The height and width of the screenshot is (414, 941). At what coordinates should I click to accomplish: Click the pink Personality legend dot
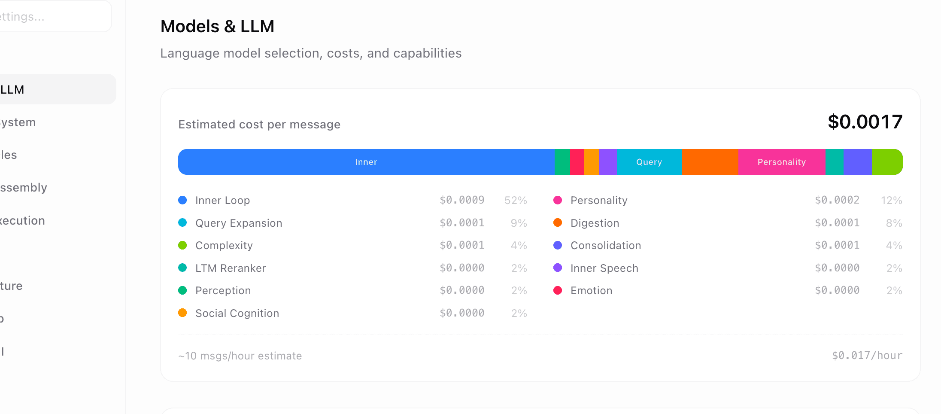tap(558, 200)
